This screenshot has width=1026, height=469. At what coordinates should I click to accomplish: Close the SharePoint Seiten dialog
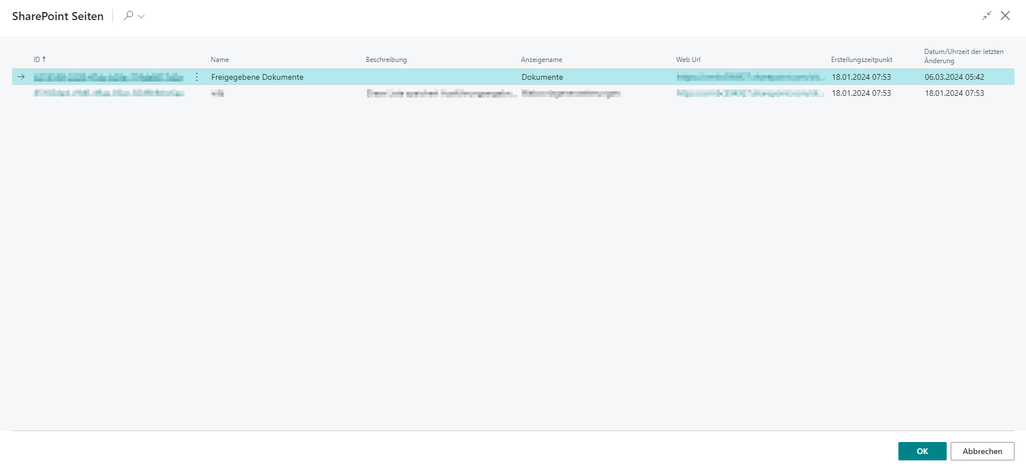tap(1005, 16)
